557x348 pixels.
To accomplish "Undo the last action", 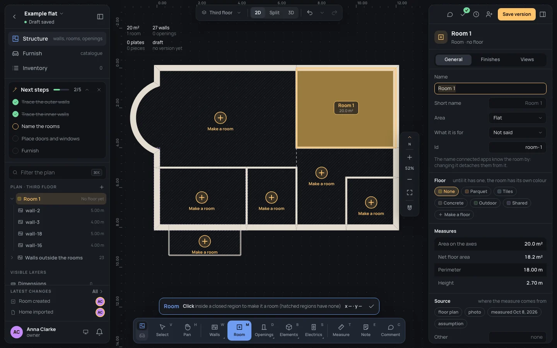I will [310, 13].
